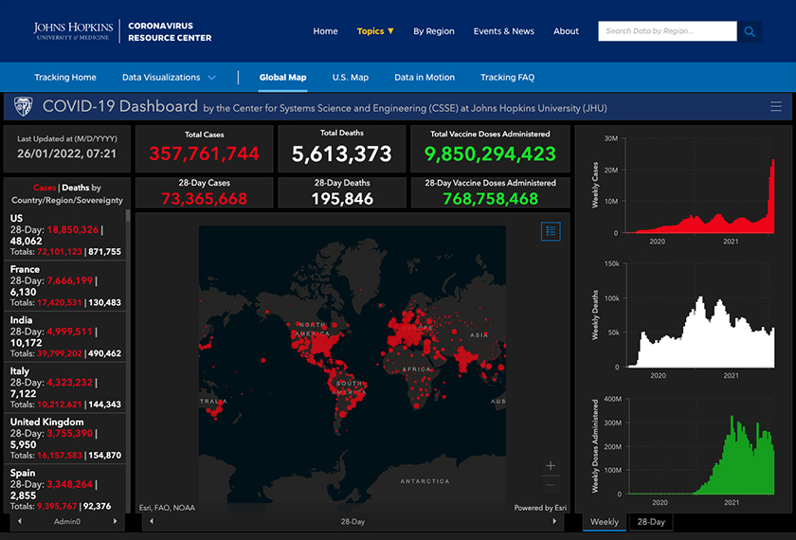Open the U.S. Map tab

pos(350,78)
